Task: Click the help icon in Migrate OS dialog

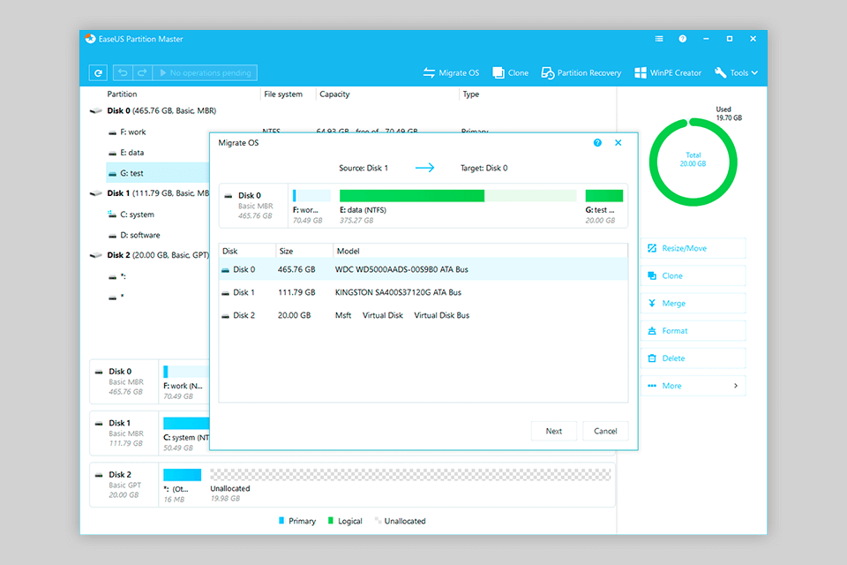Action: click(597, 143)
